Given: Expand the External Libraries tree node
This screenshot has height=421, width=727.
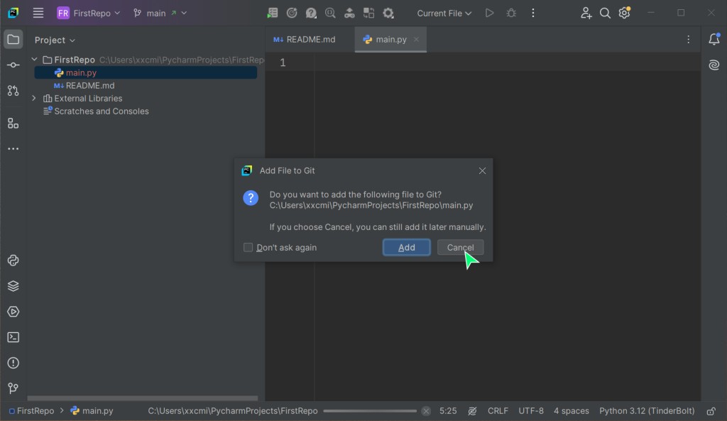Looking at the screenshot, I should click(x=34, y=99).
